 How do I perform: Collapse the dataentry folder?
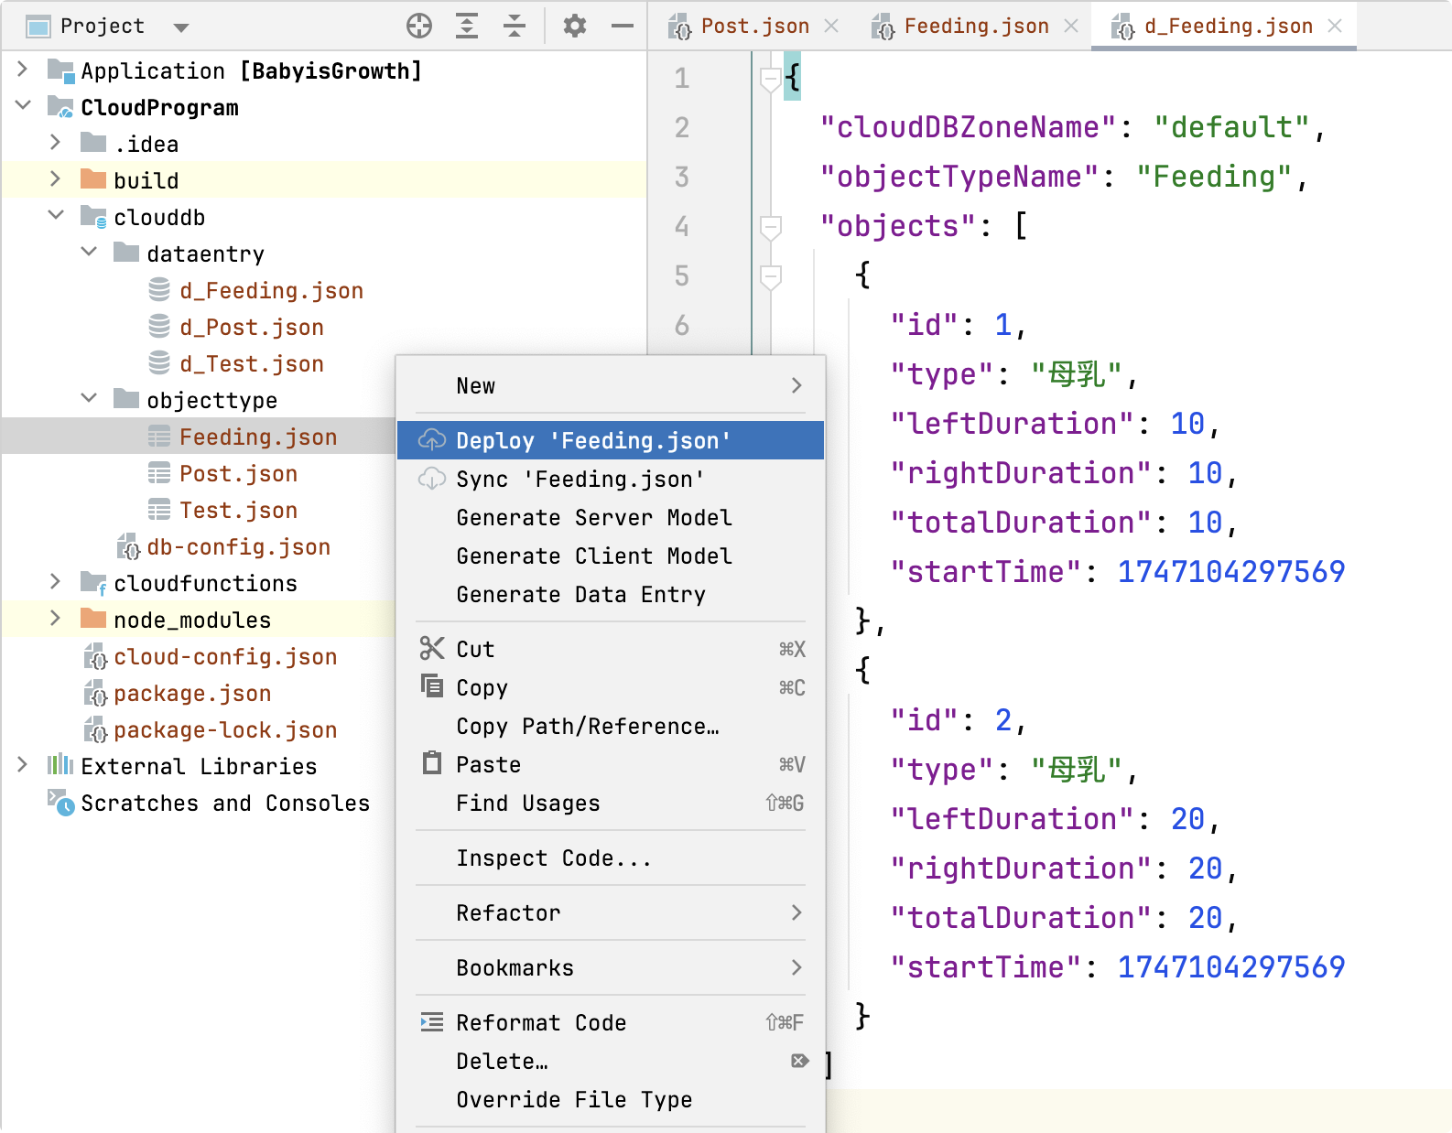coord(89,253)
